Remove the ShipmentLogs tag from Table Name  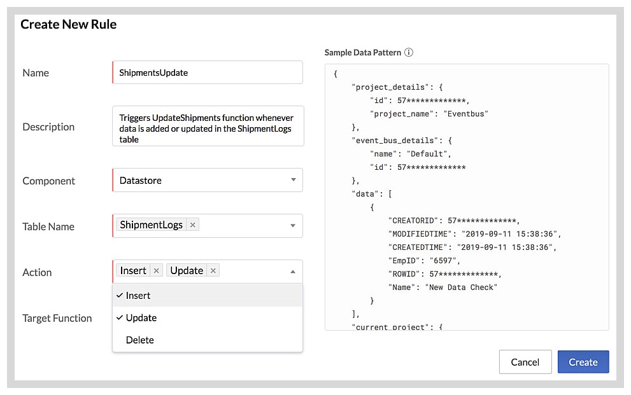193,225
